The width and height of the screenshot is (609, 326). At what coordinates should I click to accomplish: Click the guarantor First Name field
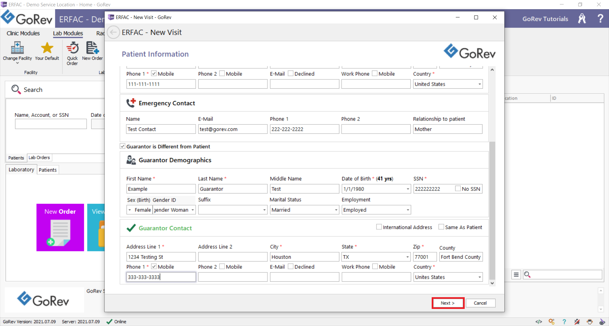(x=161, y=189)
